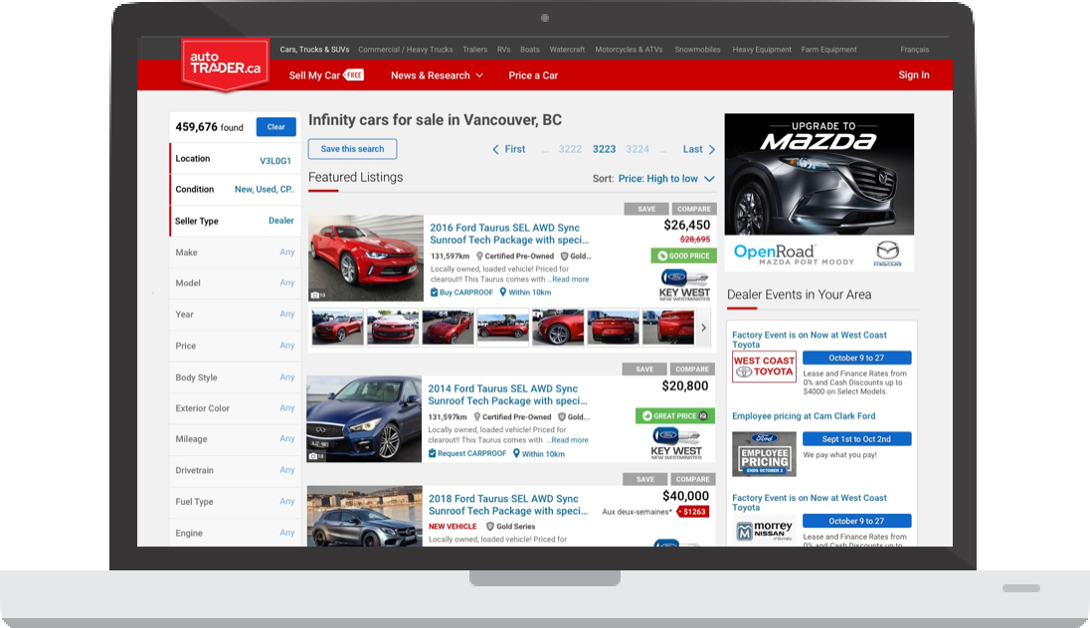The image size is (1090, 628).
Task: Click the next page chevron beside Last
Action: [712, 149]
